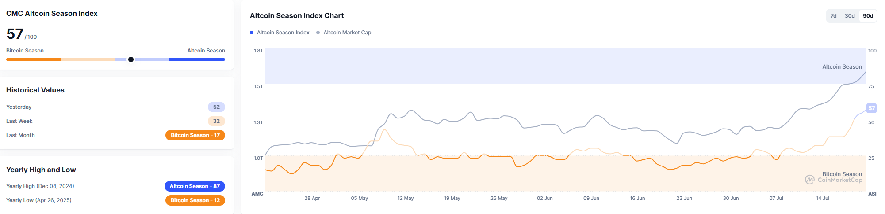Viewport: 885px width, 214px height.
Task: Click the current value 57 chart marker
Action: [871, 108]
